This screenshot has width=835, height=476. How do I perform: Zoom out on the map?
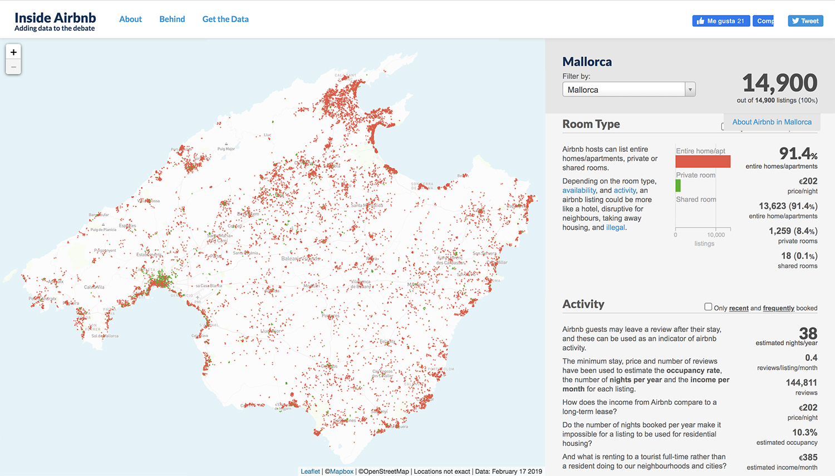tap(13, 67)
